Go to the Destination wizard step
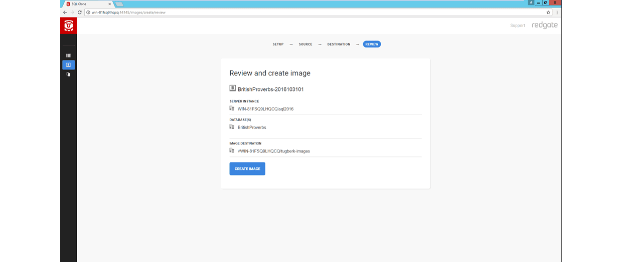This screenshot has width=622, height=262. [339, 44]
